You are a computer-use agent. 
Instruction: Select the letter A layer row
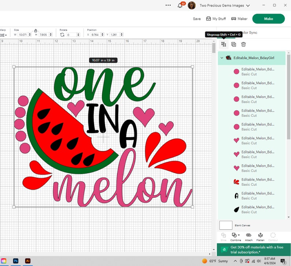pyautogui.click(x=252, y=196)
